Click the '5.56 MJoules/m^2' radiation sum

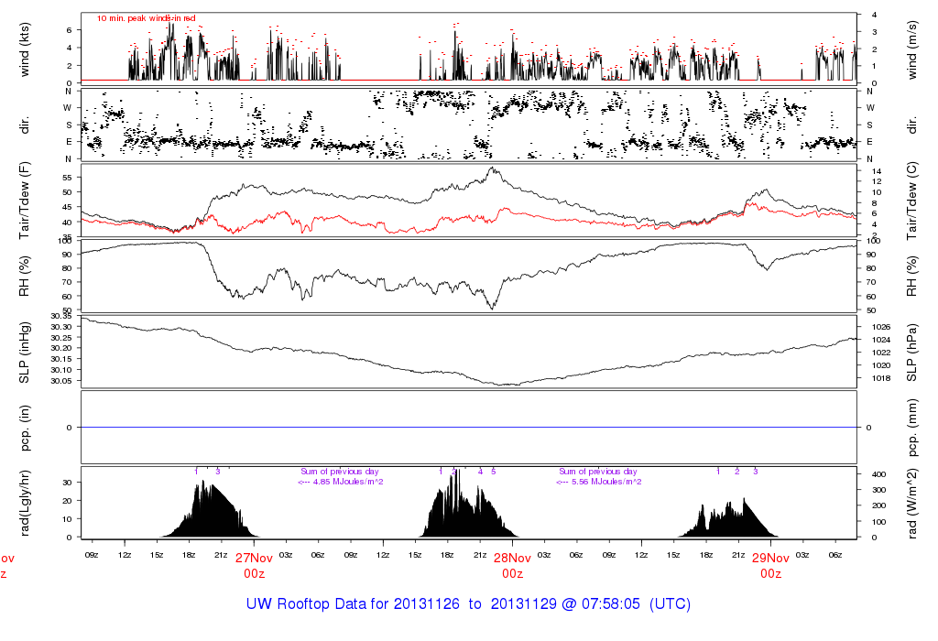606,482
